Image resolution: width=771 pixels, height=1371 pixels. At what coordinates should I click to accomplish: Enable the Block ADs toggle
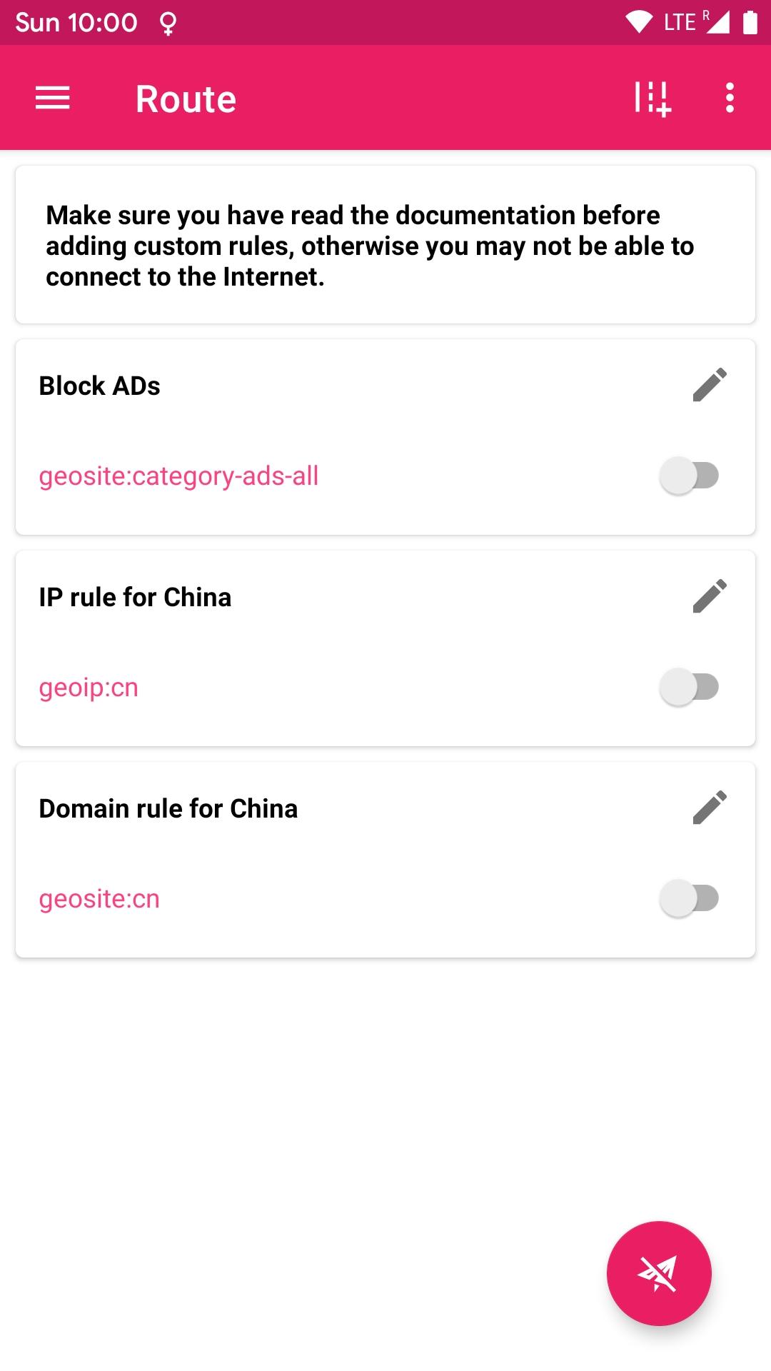[x=689, y=476]
